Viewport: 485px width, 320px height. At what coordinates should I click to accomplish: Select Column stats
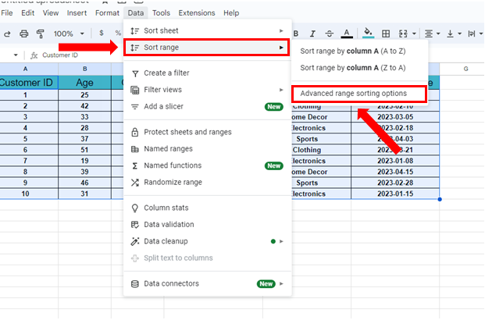coord(207,208)
